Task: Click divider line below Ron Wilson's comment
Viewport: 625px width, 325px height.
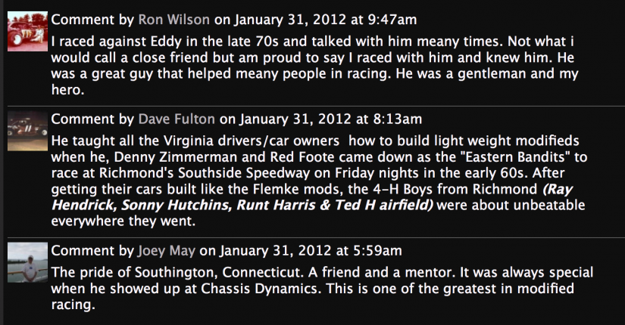Action: coord(316,107)
